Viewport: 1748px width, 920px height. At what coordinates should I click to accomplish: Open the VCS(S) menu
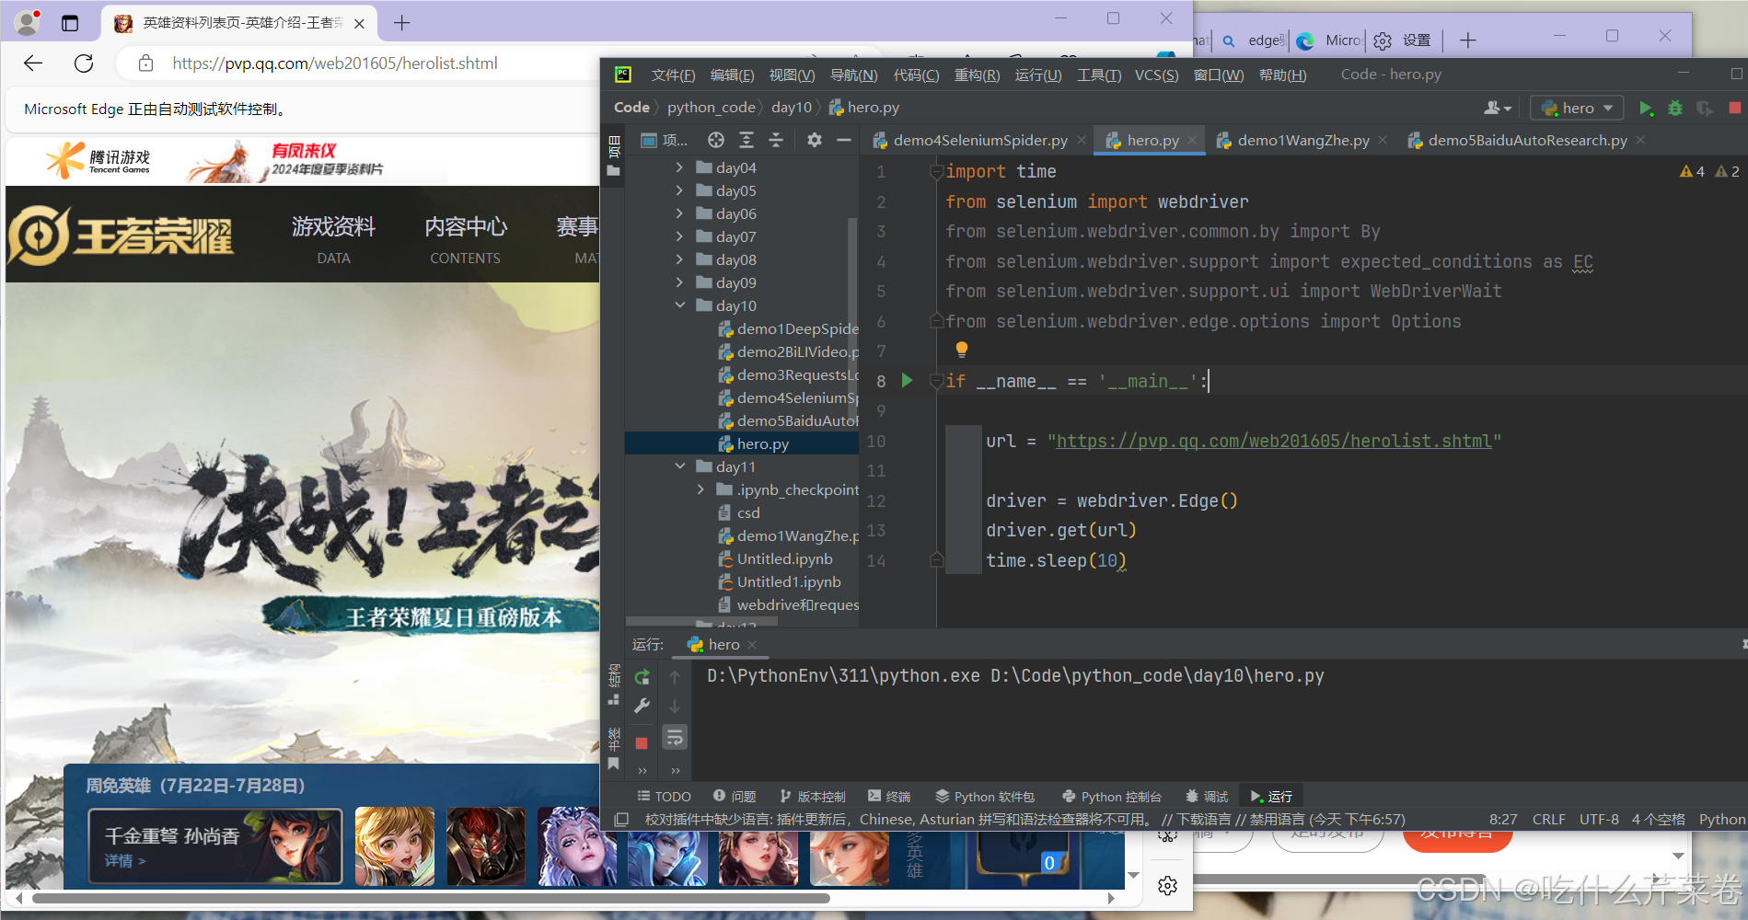point(1156,75)
